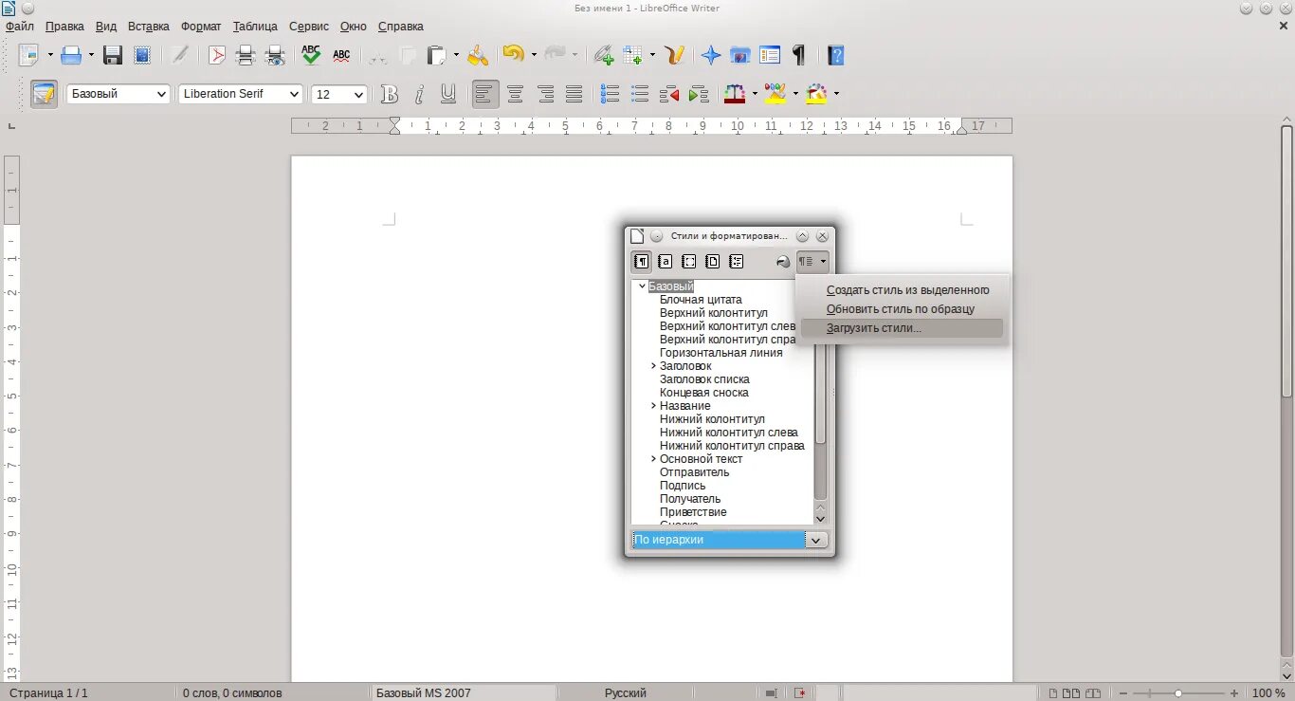
Task: Show page styles in Styles panel
Action: click(x=713, y=262)
